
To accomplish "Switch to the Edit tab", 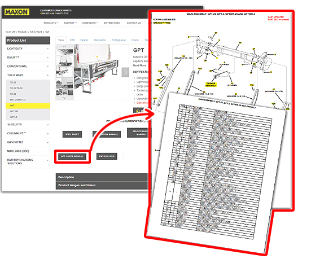I will coord(72,40).
